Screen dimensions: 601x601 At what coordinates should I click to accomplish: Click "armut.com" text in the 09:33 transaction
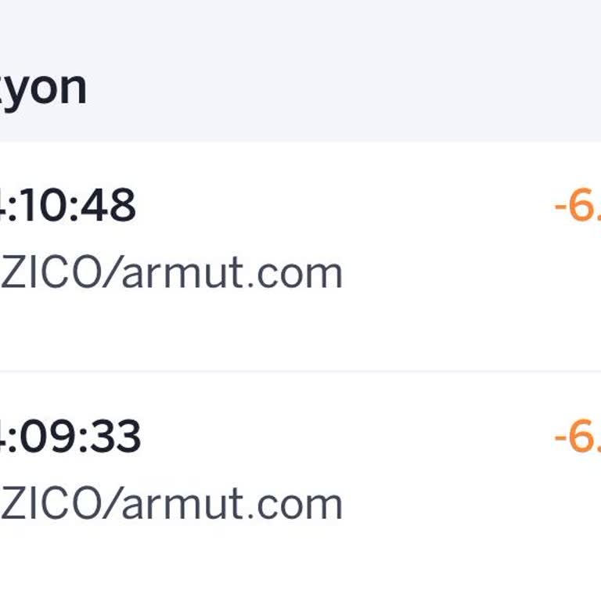[232, 504]
